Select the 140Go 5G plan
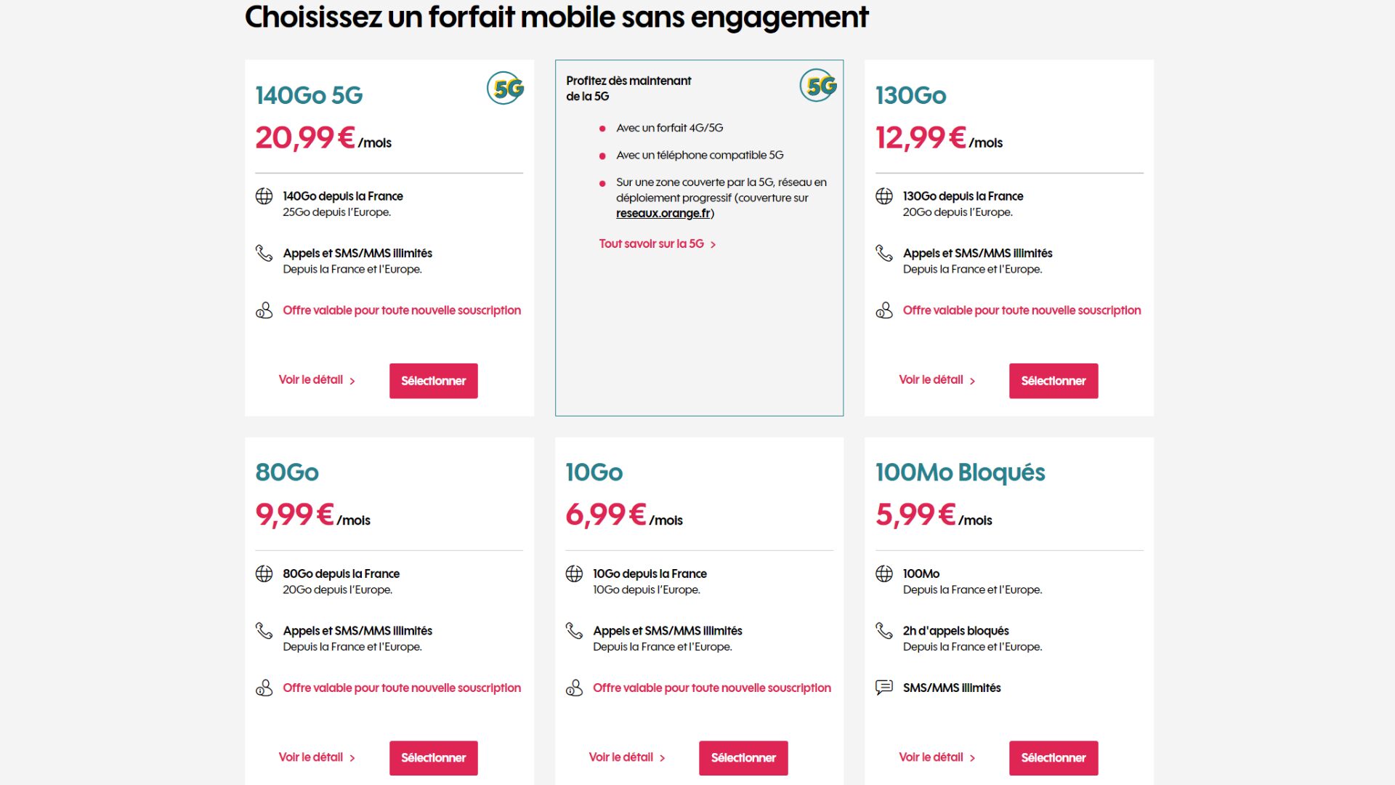 pyautogui.click(x=434, y=381)
